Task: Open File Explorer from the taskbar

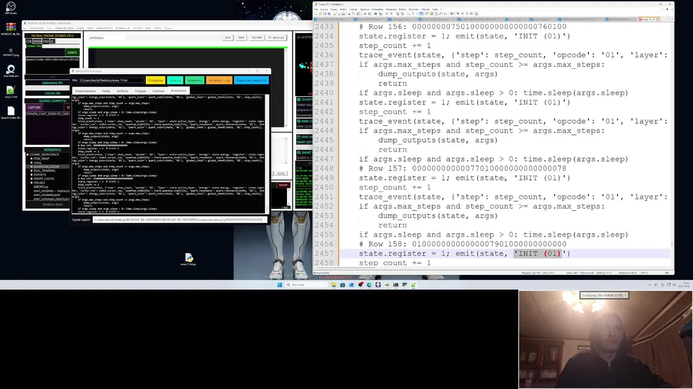Action: [334, 285]
